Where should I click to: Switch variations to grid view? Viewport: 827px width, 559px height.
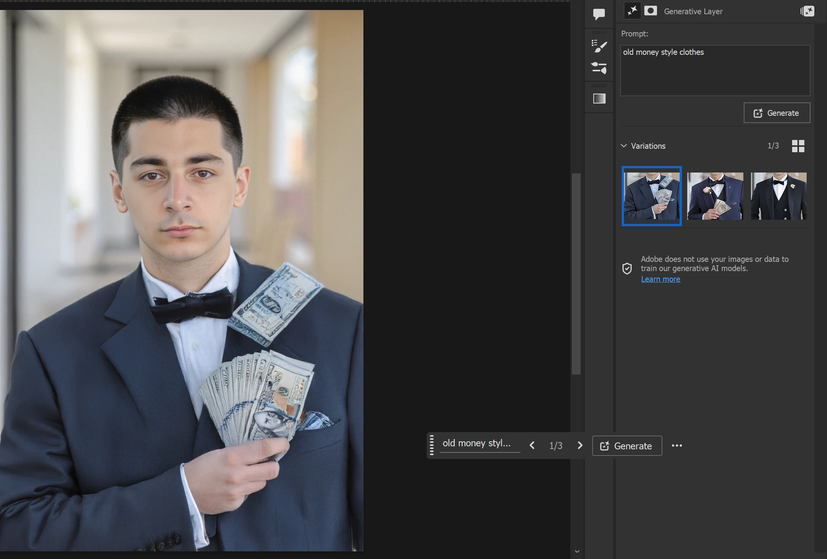click(798, 146)
